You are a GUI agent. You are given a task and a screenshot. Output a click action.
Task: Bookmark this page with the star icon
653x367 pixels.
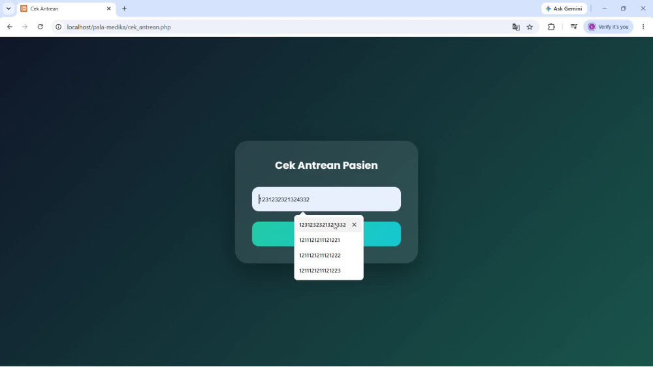click(x=530, y=27)
